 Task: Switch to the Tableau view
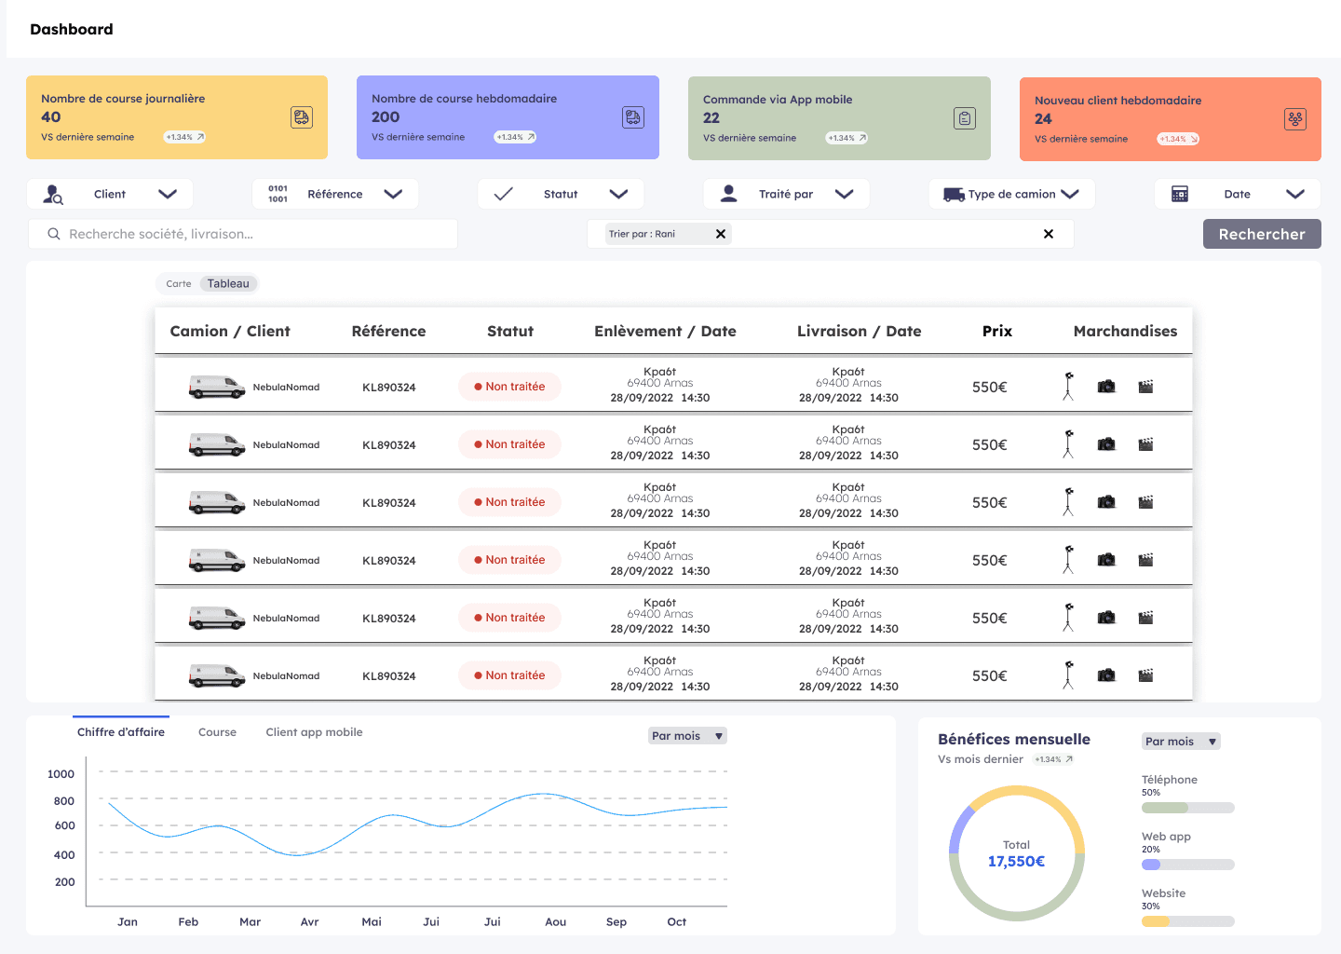(x=228, y=284)
